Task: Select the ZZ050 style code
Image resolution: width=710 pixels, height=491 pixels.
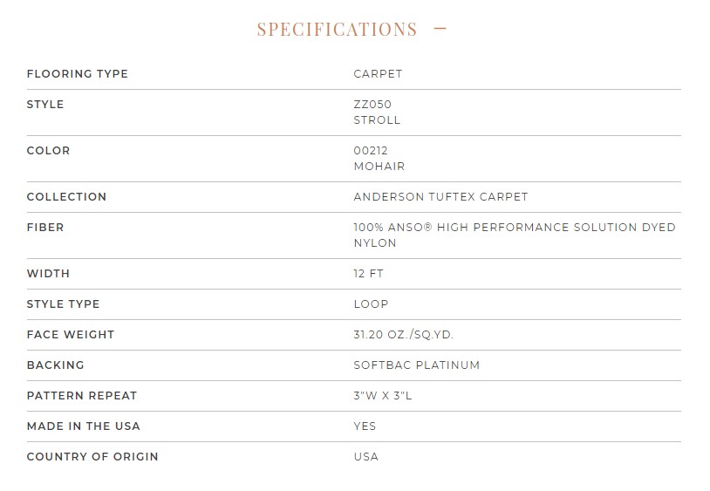Action: [x=372, y=104]
